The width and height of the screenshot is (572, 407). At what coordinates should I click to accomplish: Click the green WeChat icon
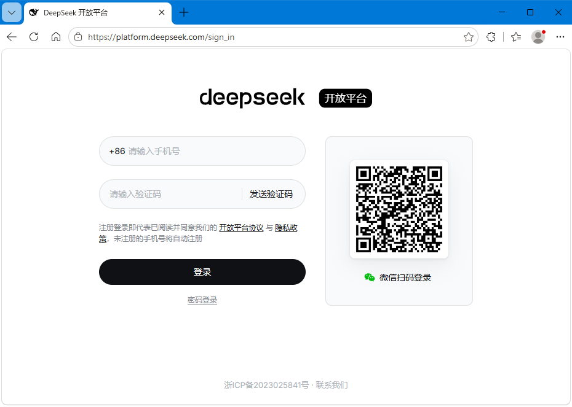coord(370,277)
